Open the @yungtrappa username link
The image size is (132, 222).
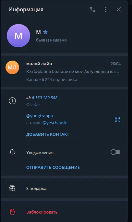[x=40, y=116]
